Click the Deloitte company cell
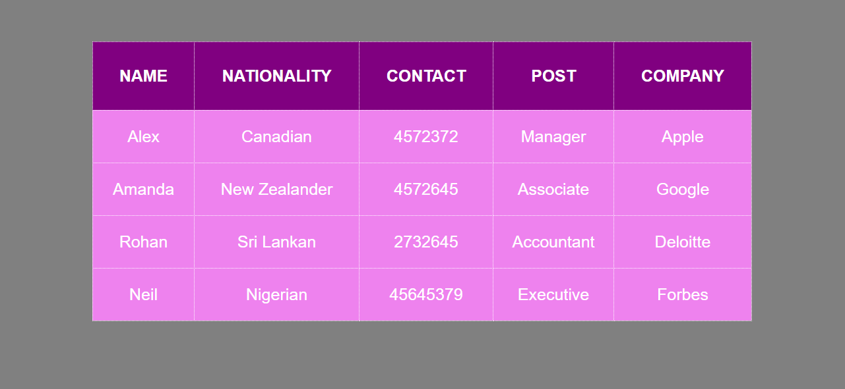Image resolution: width=845 pixels, height=389 pixels. [x=683, y=242]
